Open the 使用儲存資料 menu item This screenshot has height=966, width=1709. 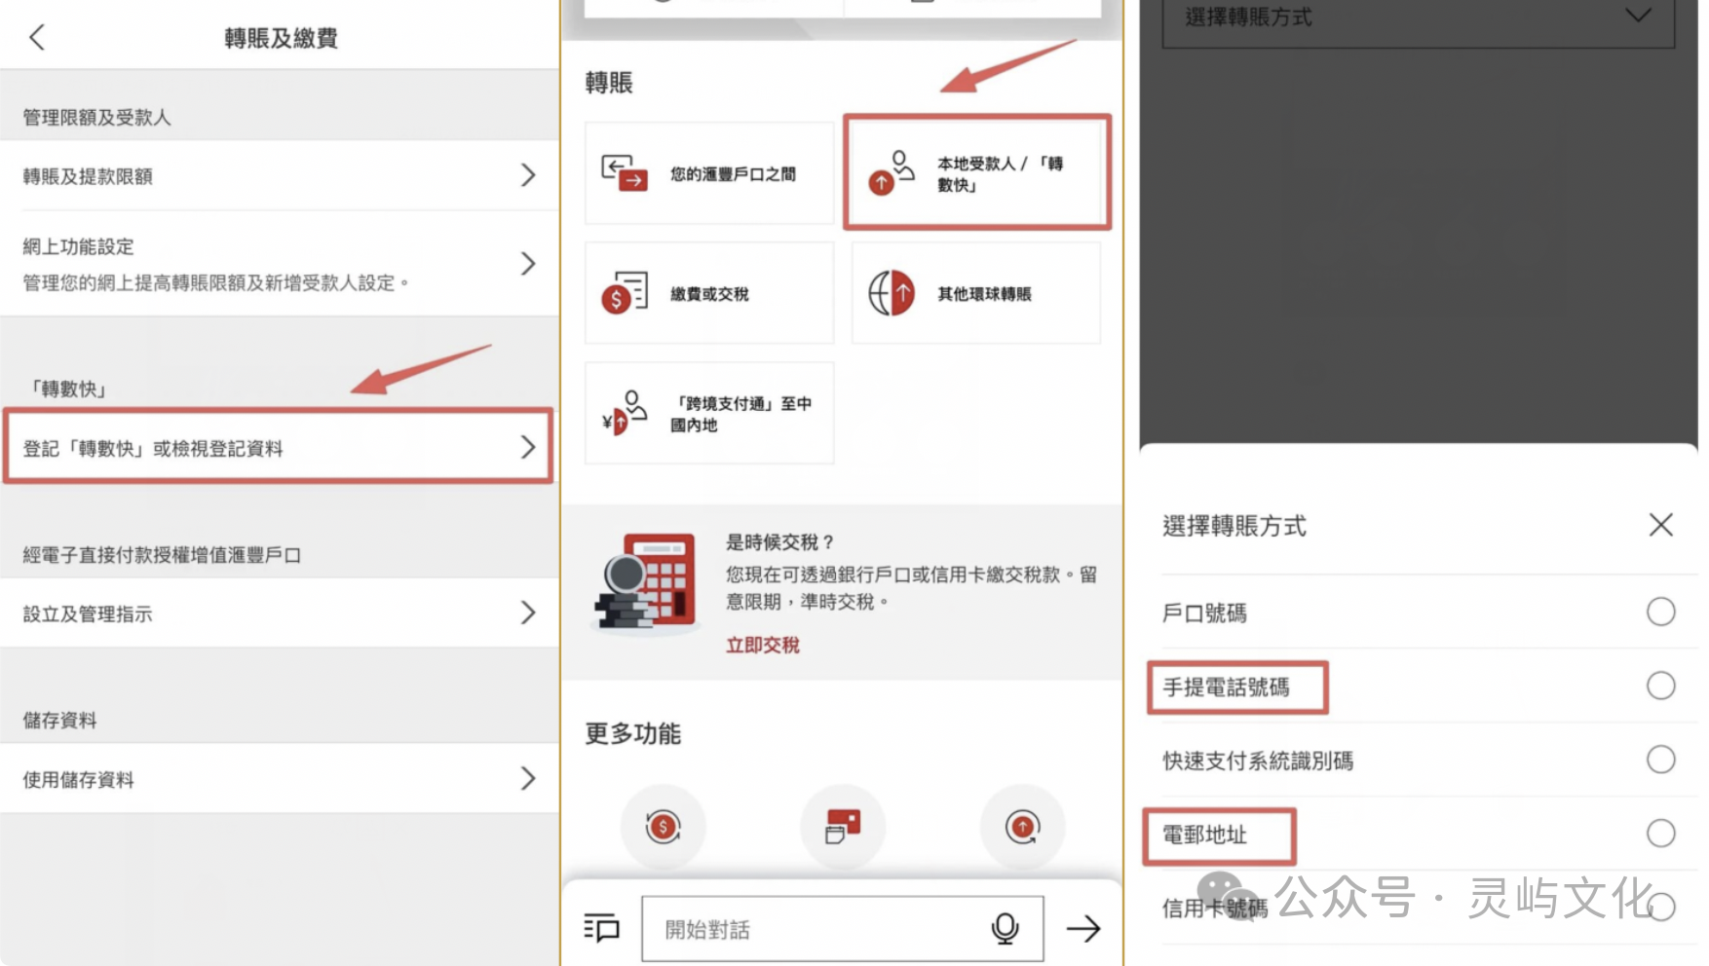click(x=279, y=779)
